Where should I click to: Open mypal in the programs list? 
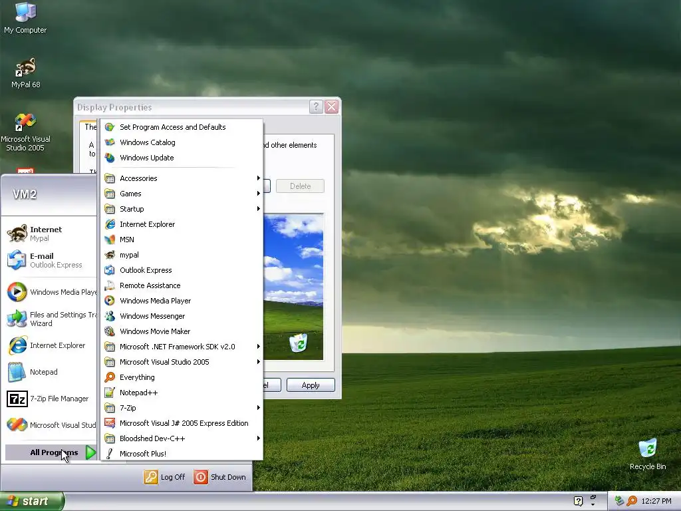182,255
